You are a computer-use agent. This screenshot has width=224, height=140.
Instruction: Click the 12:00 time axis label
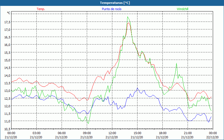pyautogui.click(x=112, y=133)
